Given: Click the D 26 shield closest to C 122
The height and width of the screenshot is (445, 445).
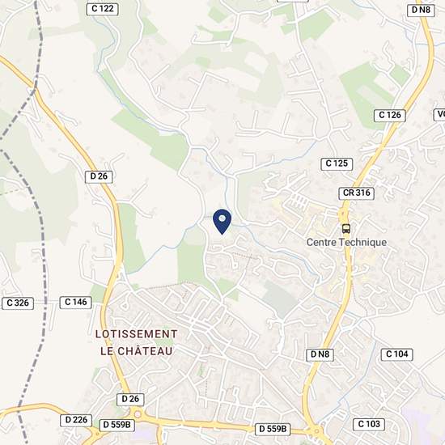Looking at the screenshot, I should (x=99, y=176).
